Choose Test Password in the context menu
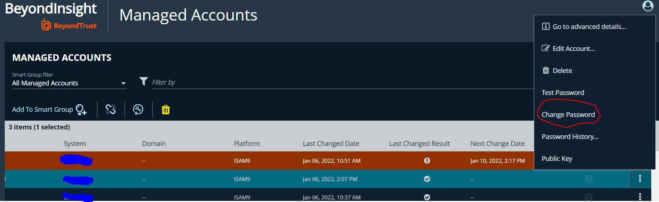Screen dimensions: 659x202 point(563,93)
